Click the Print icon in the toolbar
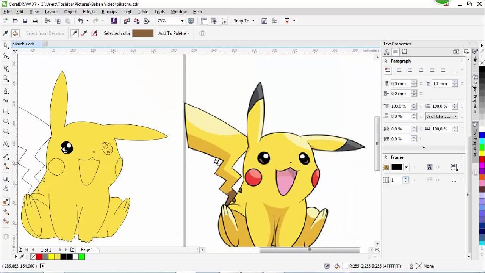The image size is (485, 273). coord(35,21)
